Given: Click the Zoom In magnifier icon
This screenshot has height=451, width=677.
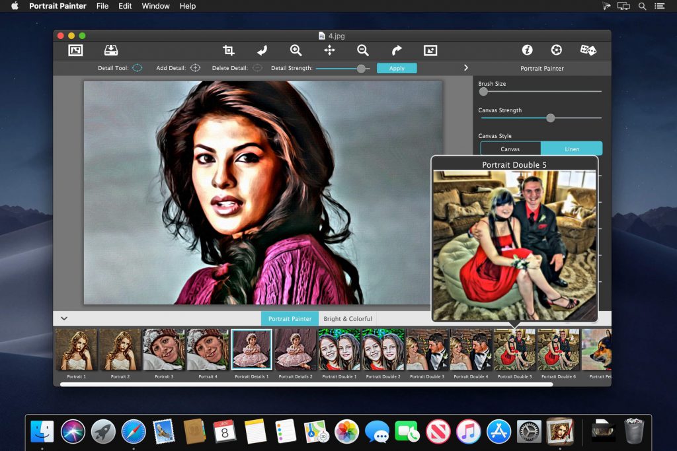Looking at the screenshot, I should click(x=296, y=50).
